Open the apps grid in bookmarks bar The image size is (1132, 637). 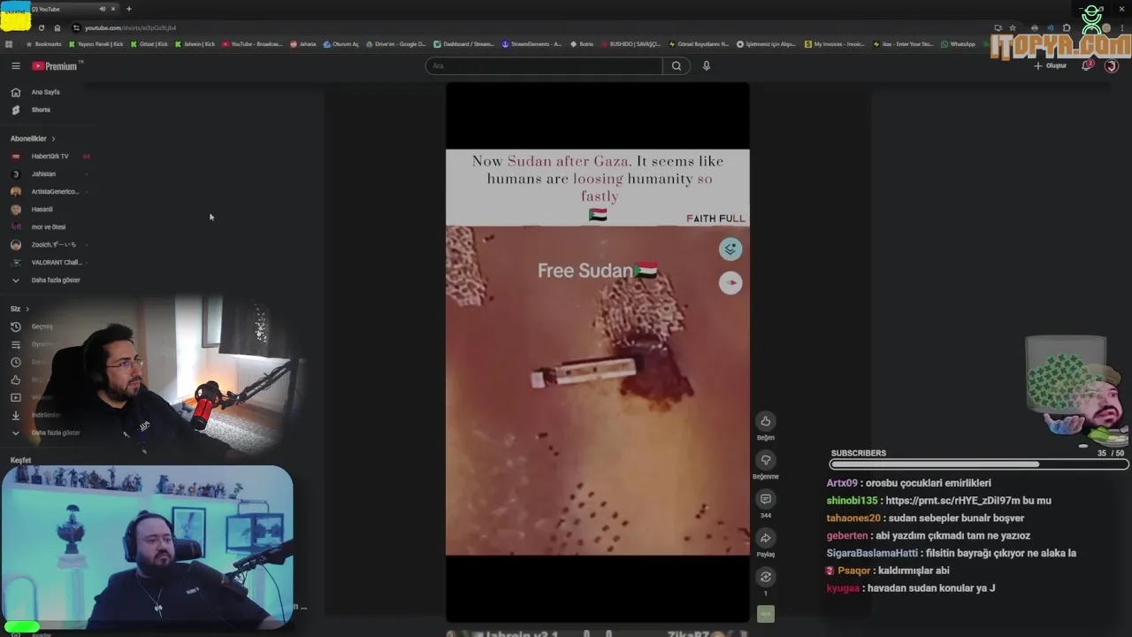pyautogui.click(x=10, y=44)
